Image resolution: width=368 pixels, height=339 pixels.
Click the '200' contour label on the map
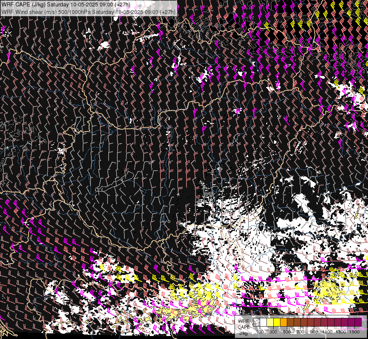166,307
